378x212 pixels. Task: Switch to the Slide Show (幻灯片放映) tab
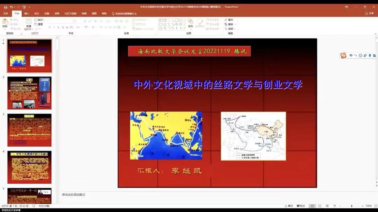(70, 14)
